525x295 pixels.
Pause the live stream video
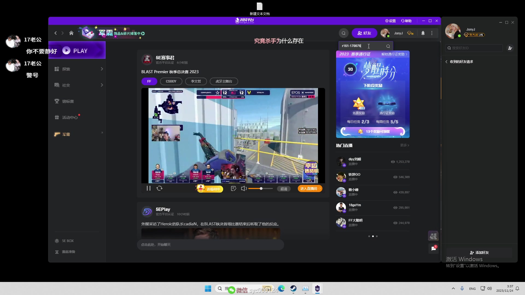click(148, 188)
